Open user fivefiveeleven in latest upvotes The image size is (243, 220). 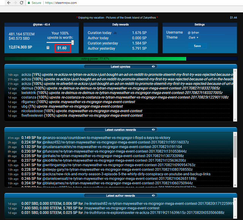coord(32,115)
